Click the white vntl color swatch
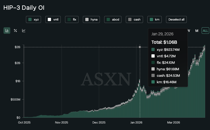Viewport: 210px width, 130px height. click(x=49, y=19)
